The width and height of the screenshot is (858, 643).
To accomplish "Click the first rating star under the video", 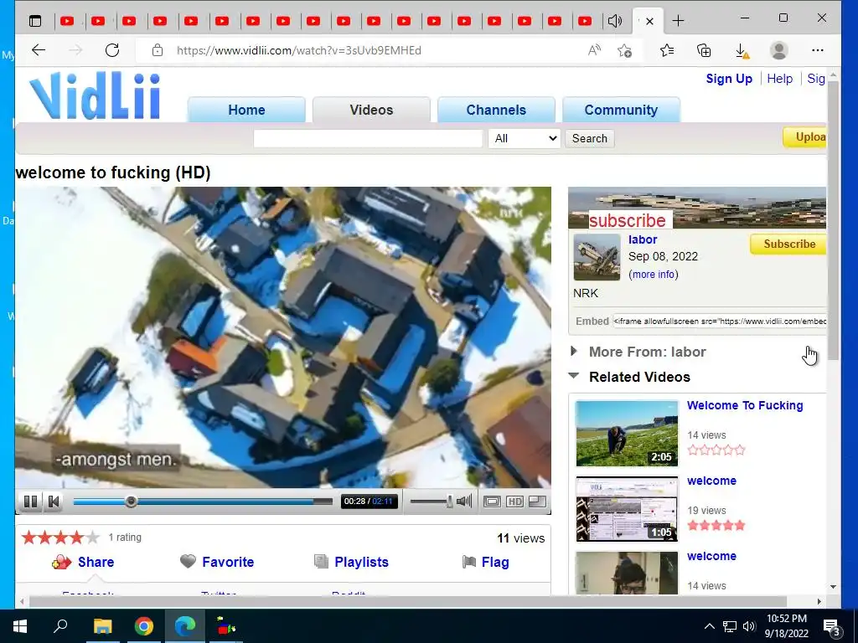I will click(x=28, y=538).
